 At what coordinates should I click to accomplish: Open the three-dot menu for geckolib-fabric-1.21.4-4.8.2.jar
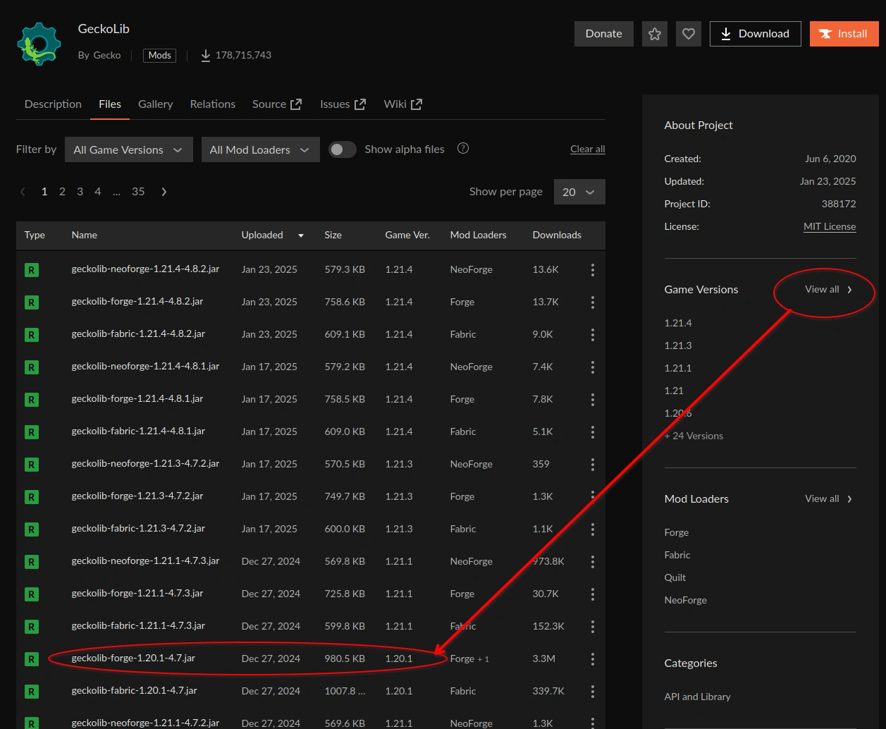point(593,334)
